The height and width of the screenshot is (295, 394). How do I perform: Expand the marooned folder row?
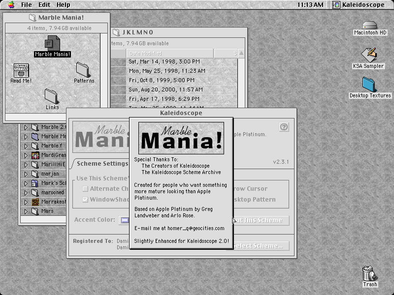click(x=26, y=193)
